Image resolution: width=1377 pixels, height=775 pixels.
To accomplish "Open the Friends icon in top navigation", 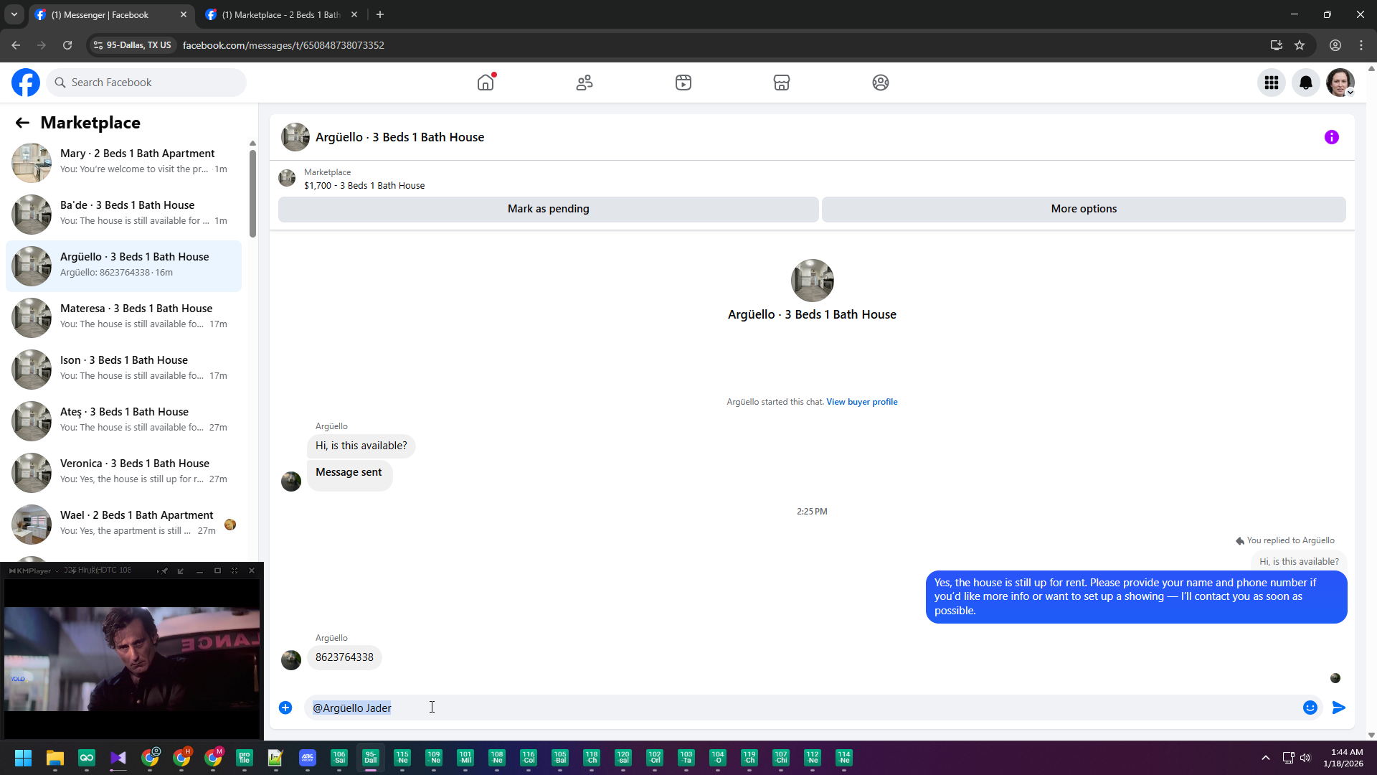I will (x=585, y=83).
